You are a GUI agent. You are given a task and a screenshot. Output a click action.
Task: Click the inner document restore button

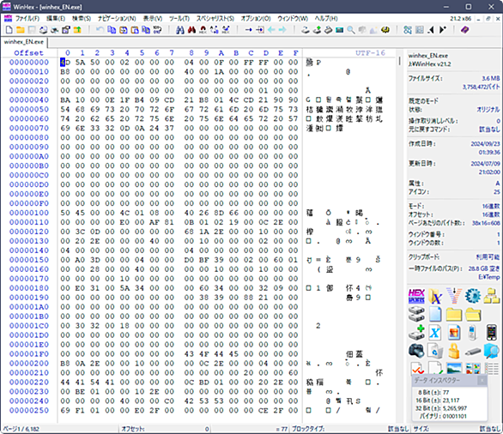click(x=488, y=19)
